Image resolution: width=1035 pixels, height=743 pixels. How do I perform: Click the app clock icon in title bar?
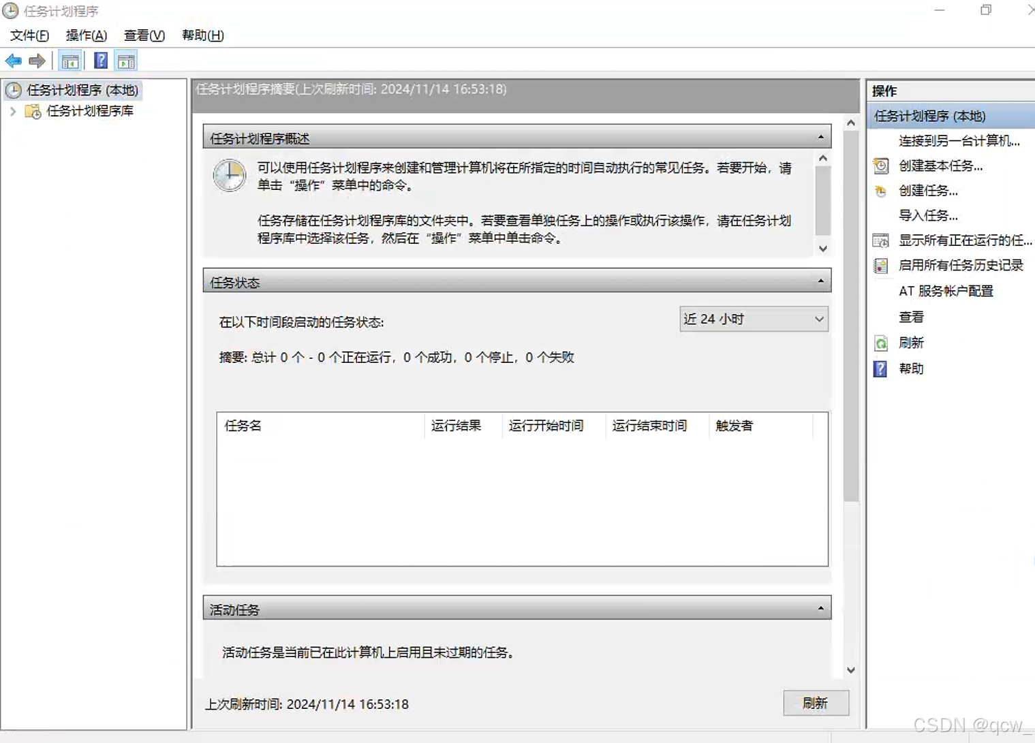(10, 11)
